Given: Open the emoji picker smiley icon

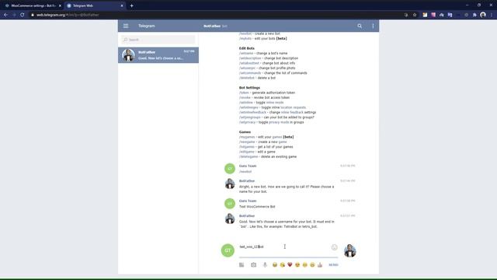Looking at the screenshot, I should click(334, 247).
